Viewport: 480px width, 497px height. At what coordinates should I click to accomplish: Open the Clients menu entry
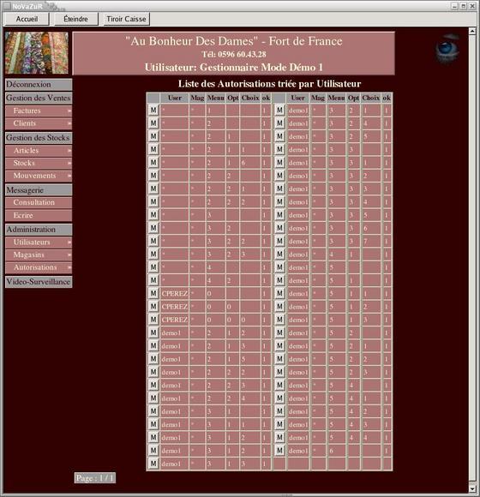pos(39,123)
